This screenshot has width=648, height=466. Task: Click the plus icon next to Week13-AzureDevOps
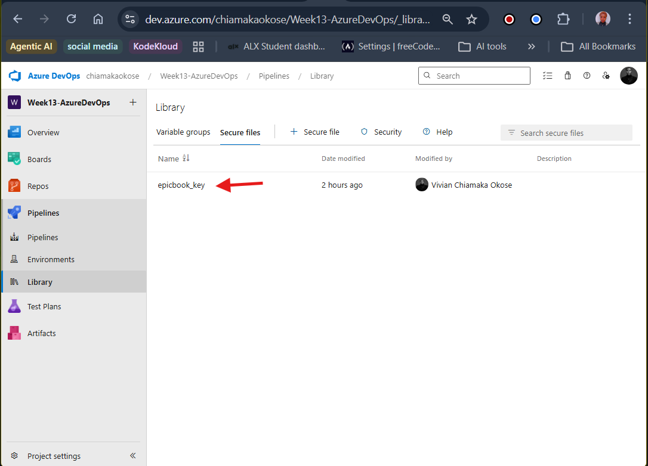133,102
